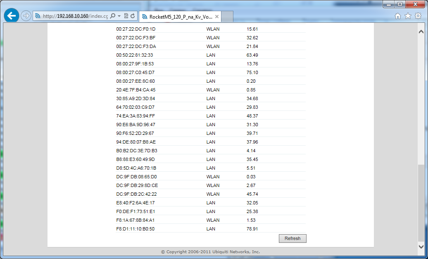Click the Ubiquiti Networks copyright footer text
Screen dimensions: 428x259
[x=210, y=252]
